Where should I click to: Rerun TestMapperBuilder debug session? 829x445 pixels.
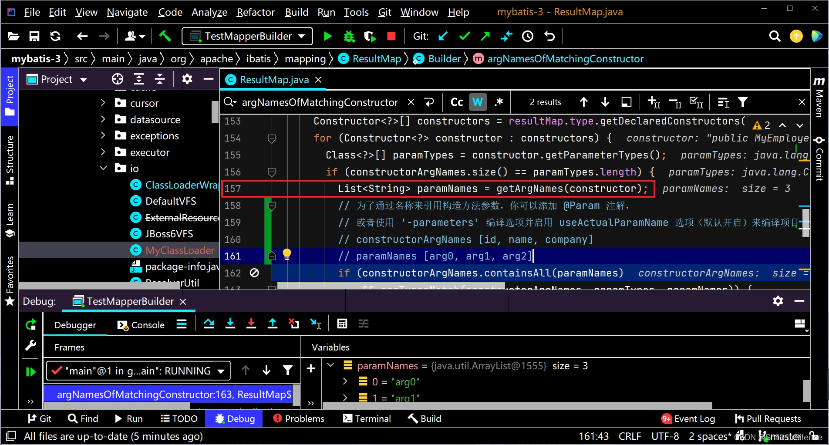point(30,324)
